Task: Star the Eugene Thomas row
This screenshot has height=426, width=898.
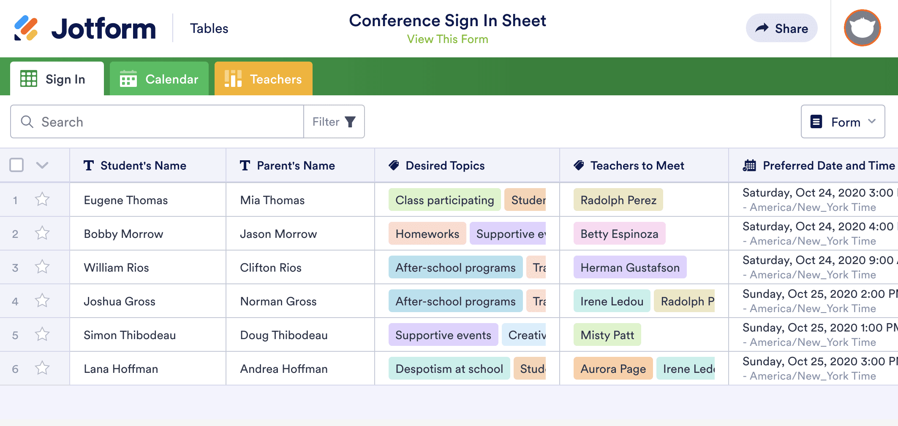Action: tap(42, 200)
